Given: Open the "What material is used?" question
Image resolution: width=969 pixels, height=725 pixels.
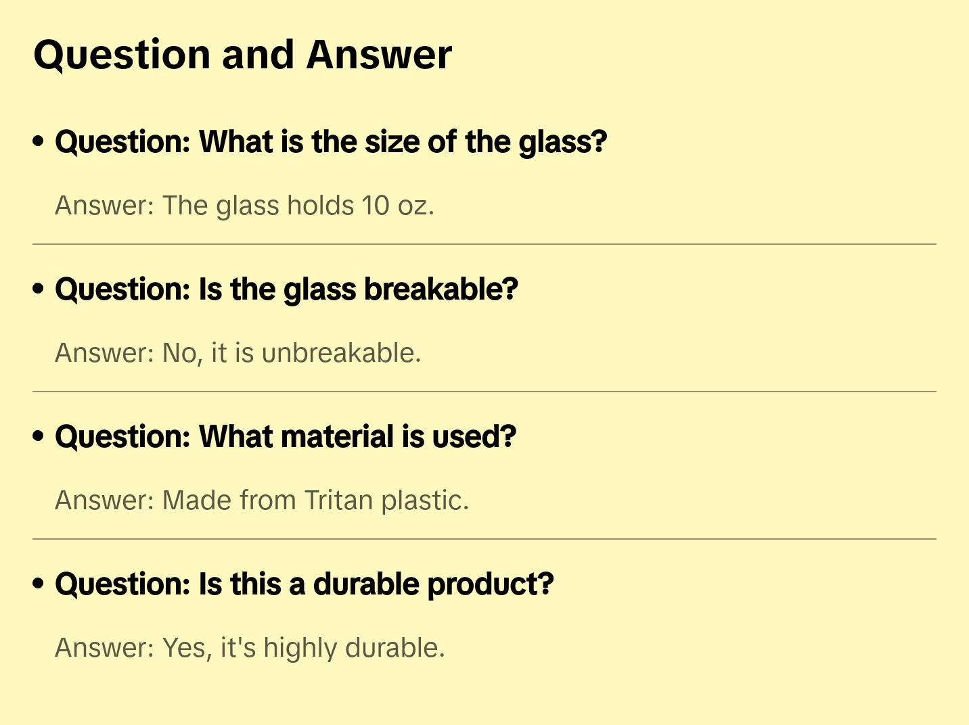Looking at the screenshot, I should (286, 437).
